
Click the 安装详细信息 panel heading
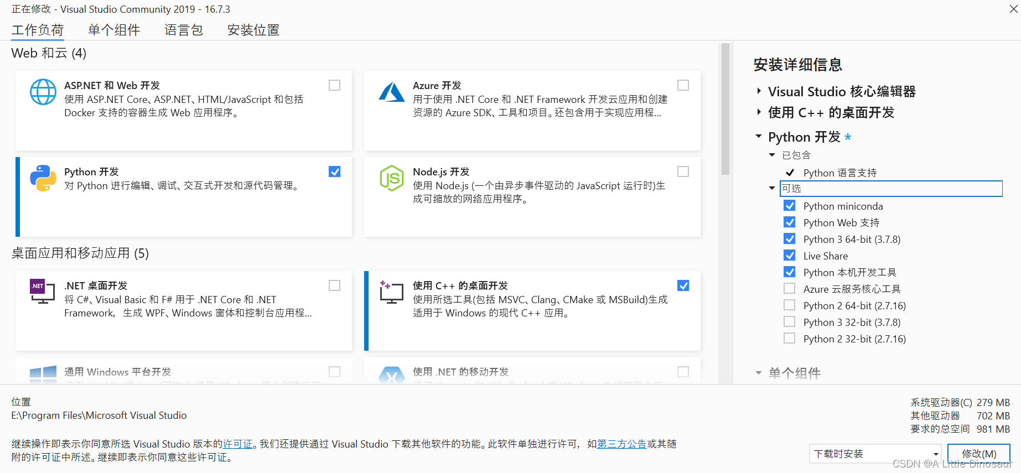(798, 65)
